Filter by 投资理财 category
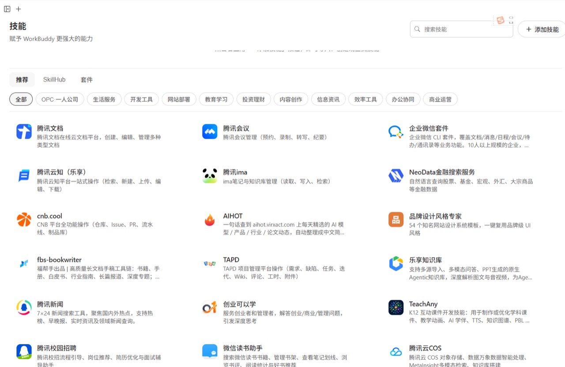Screen dimensions: 565x367 pos(253,99)
